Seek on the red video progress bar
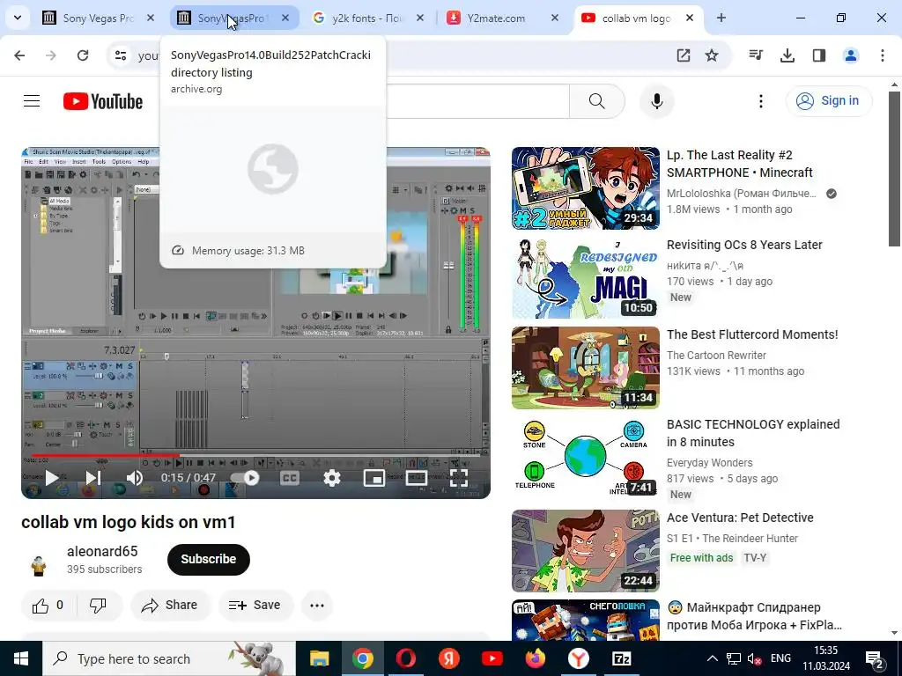902x676 pixels. (x=256, y=455)
